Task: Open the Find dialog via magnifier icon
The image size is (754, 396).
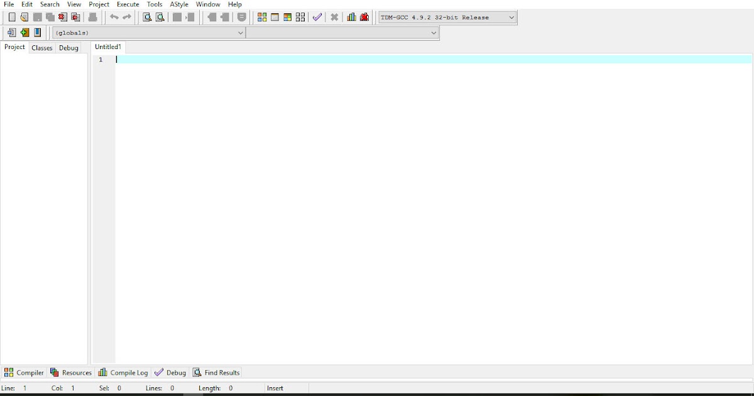Action: (x=146, y=17)
